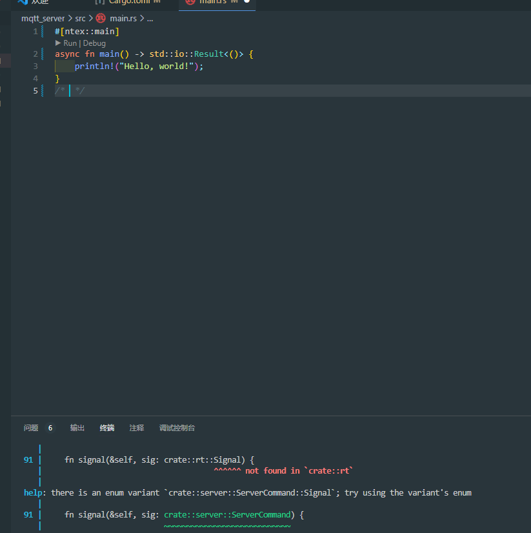531x533 pixels.
Task: Select the 输出 panel tab
Action: 77,428
